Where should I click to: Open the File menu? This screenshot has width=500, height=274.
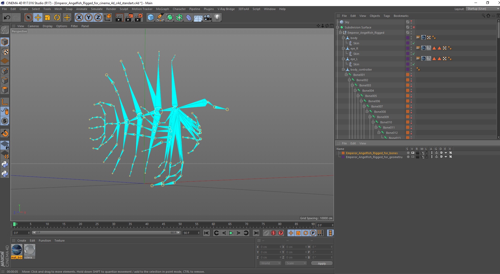coord(4,9)
